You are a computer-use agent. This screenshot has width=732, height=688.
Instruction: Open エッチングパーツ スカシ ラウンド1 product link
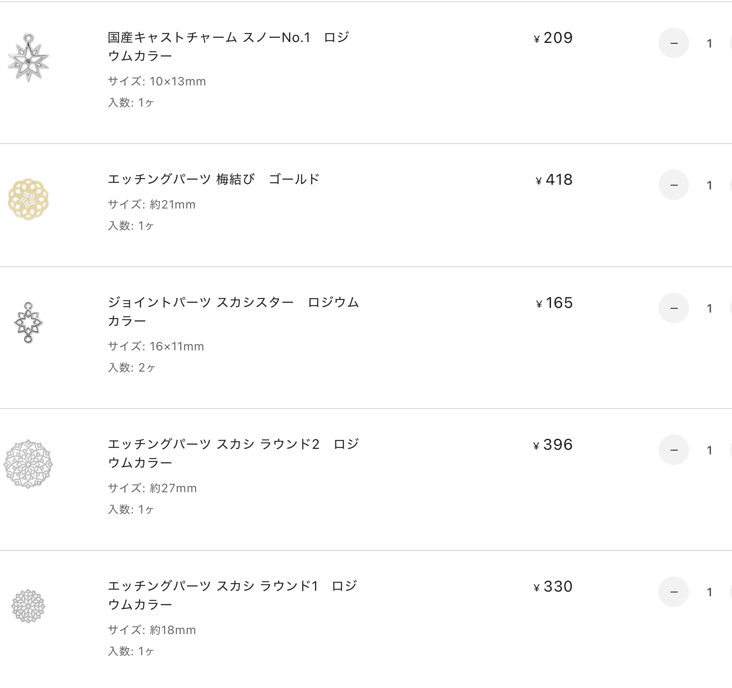tap(232, 595)
